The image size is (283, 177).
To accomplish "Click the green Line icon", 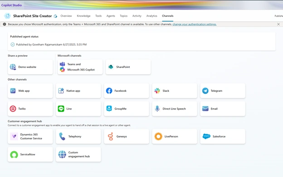I will pos(61,109).
